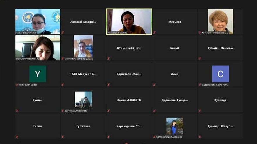
Task: Click muted microphone icon on Султан's tile
Action: click(x=17, y=111)
